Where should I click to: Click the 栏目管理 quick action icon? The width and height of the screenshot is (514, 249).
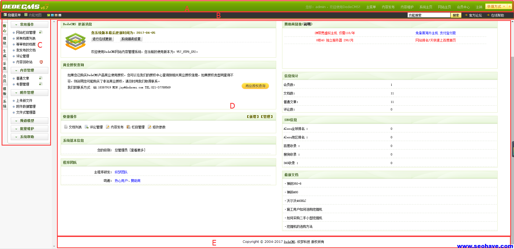pos(129,127)
